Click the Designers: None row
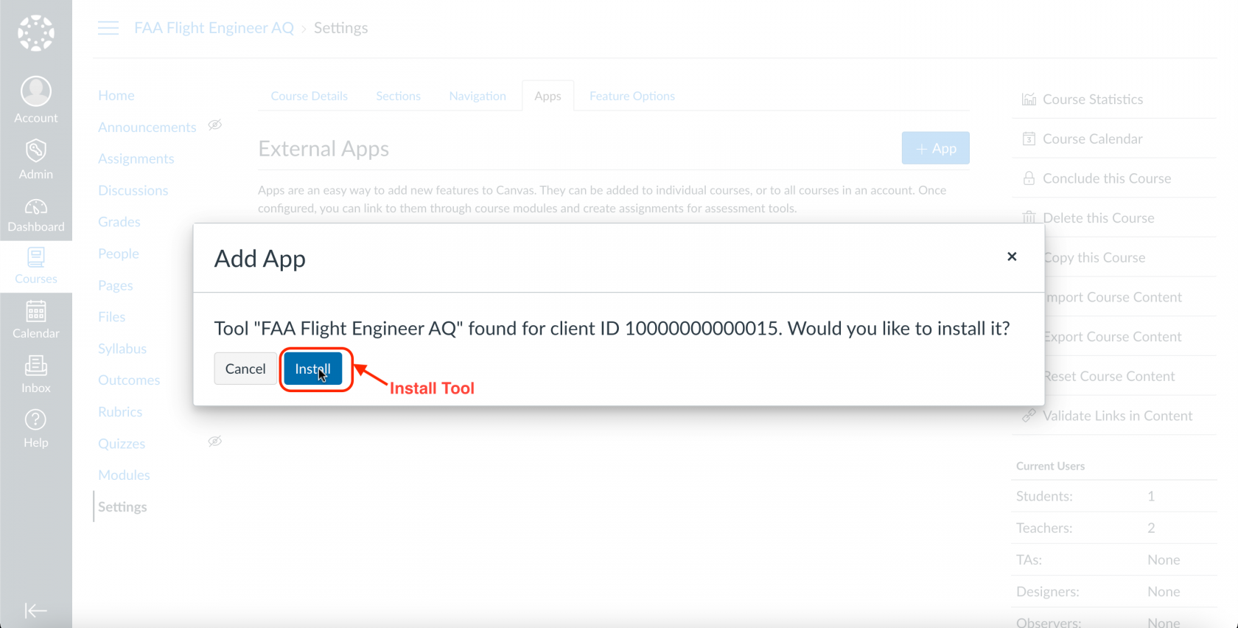Screen dimensions: 1238x628 coord(1113,591)
